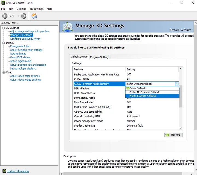Open the Change resolution task
Viewport: 197px width, 175px height.
coord(20,46)
